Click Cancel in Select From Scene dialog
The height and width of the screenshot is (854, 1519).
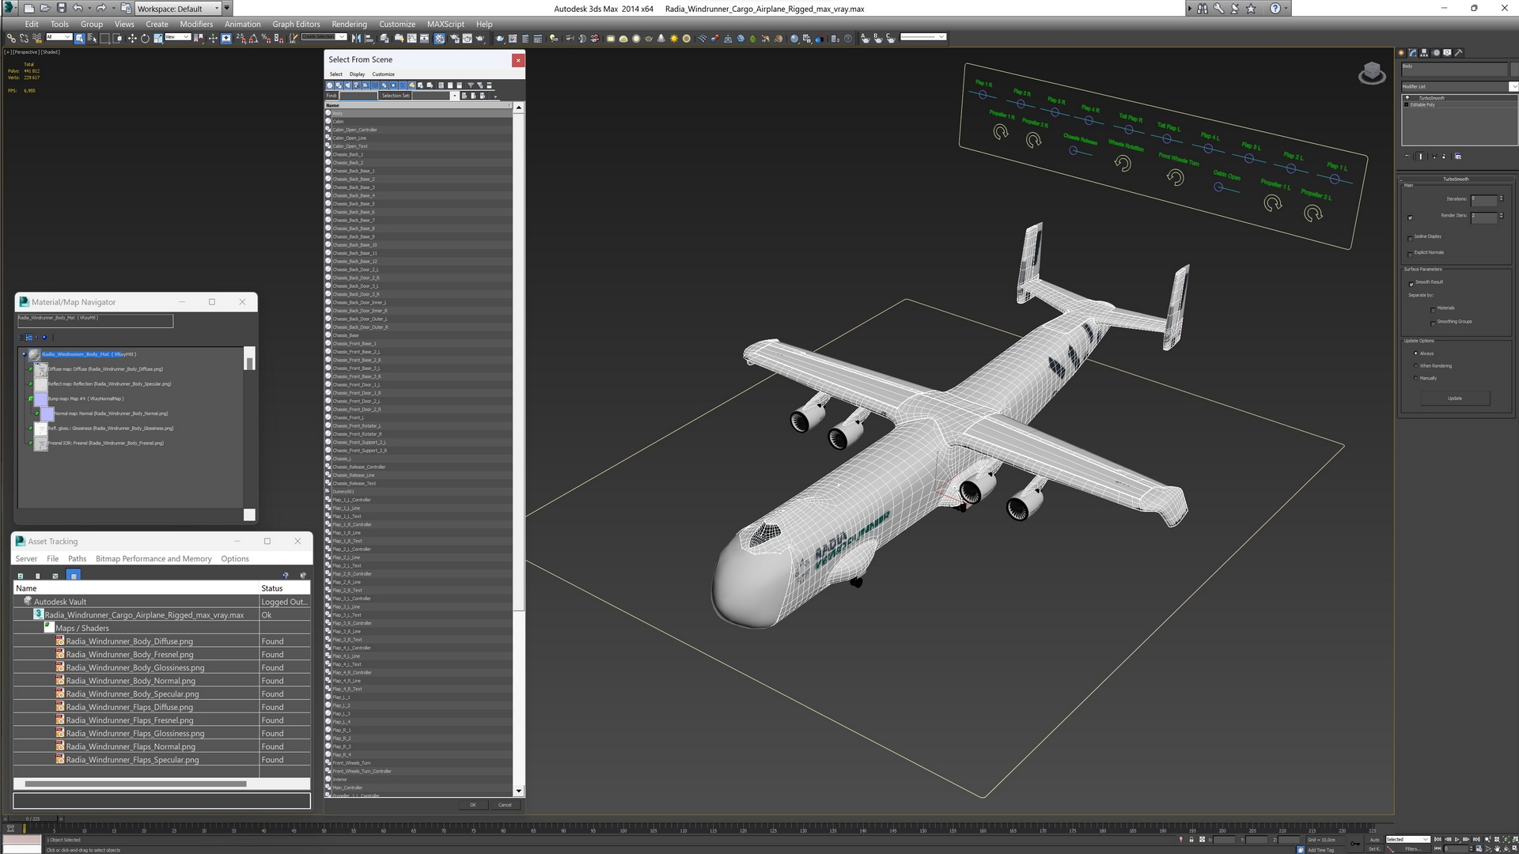point(505,805)
